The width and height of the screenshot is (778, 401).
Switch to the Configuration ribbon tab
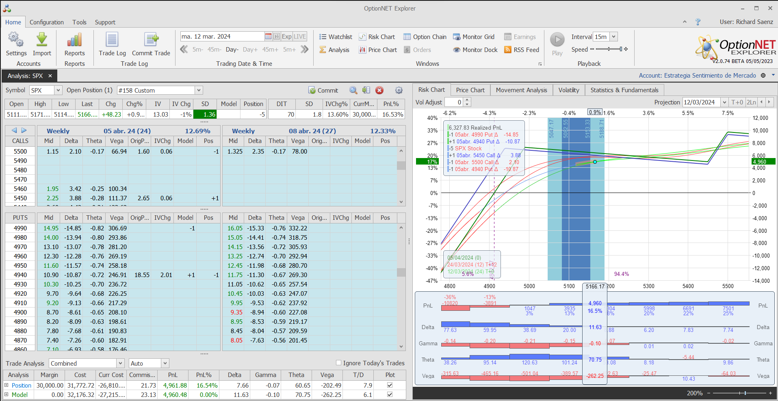pos(46,22)
